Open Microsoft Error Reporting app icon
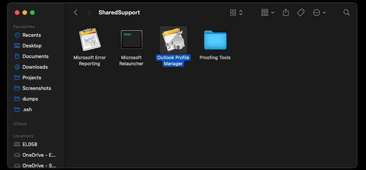The image size is (366, 170). 89,40
